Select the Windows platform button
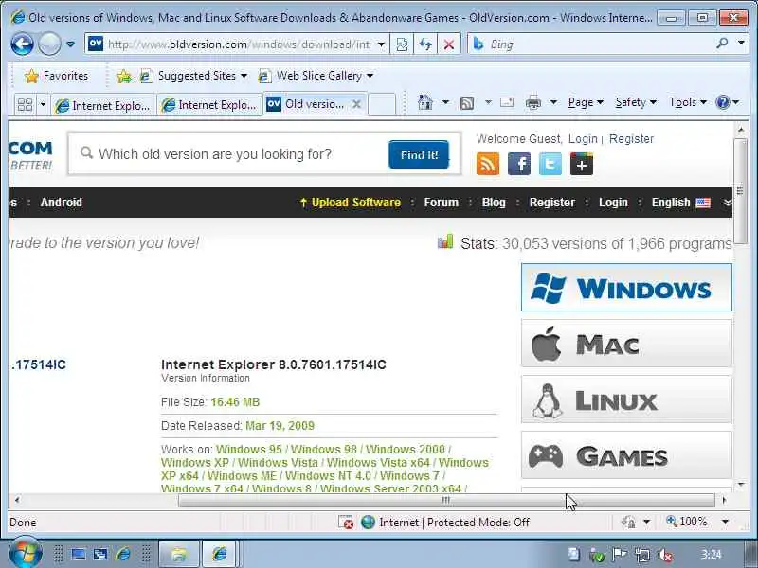The width and height of the screenshot is (758, 568). [x=626, y=288]
